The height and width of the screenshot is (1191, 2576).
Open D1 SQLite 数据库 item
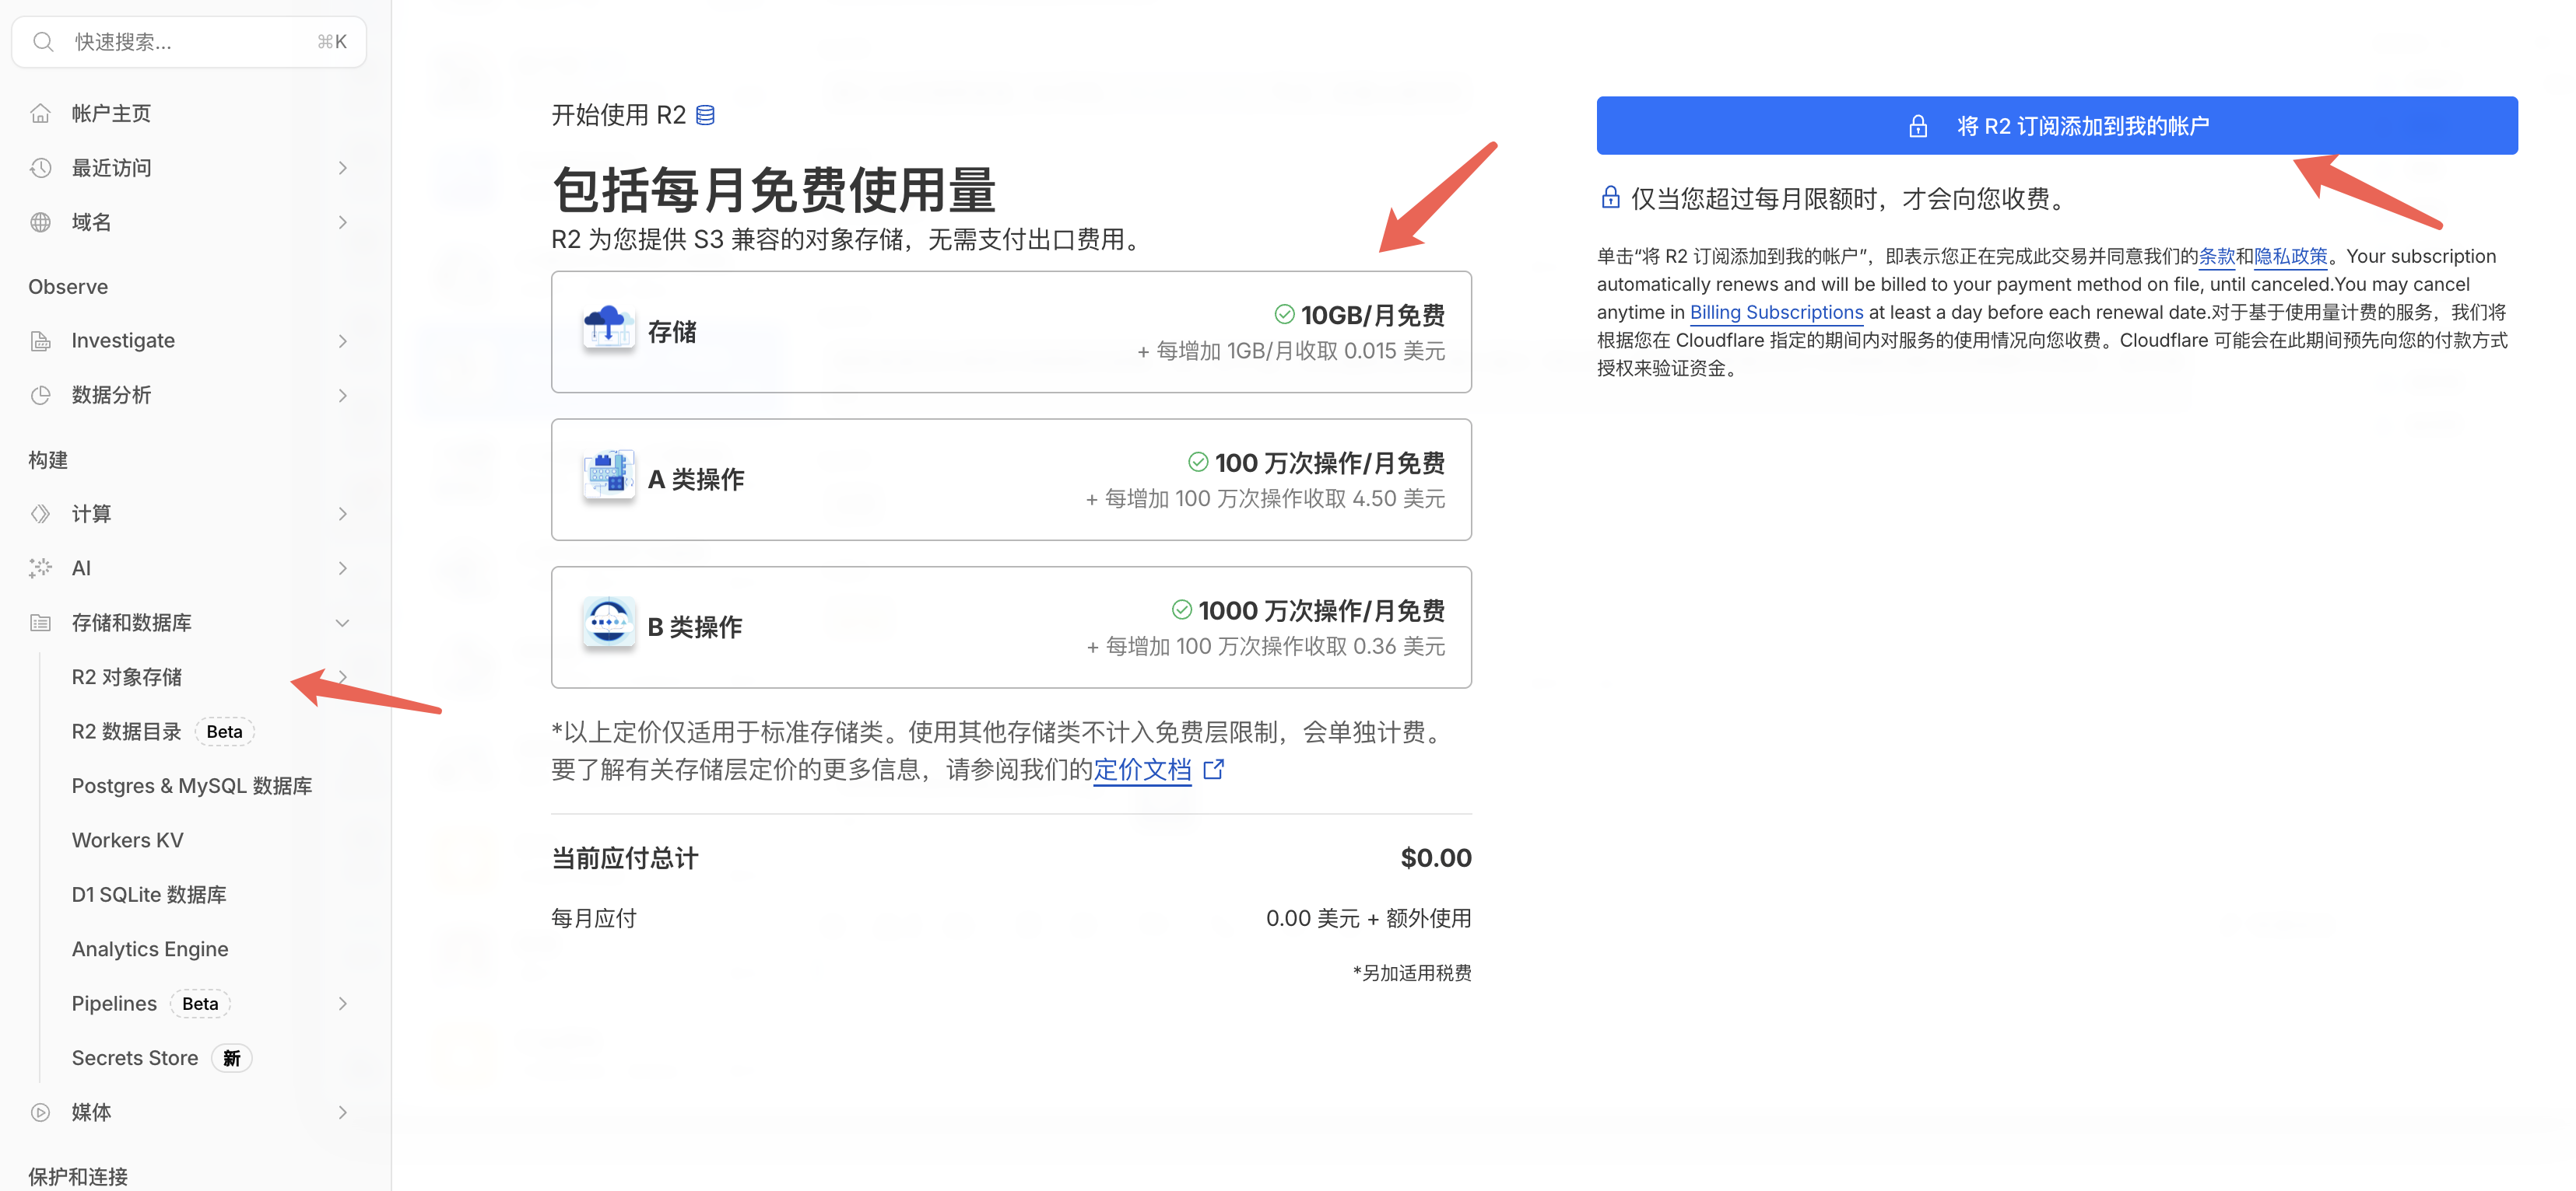(x=149, y=894)
